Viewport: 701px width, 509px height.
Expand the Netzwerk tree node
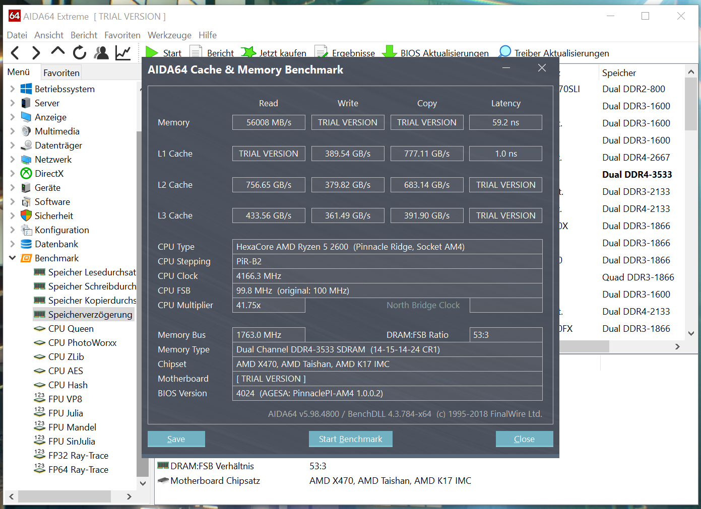coord(13,160)
